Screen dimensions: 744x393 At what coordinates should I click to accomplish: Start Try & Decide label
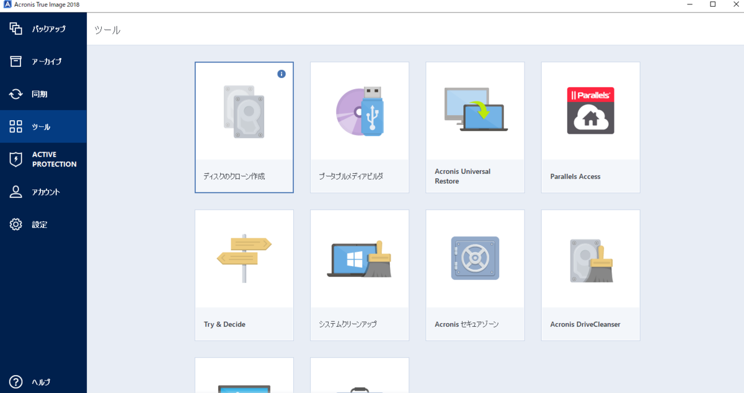click(x=224, y=324)
